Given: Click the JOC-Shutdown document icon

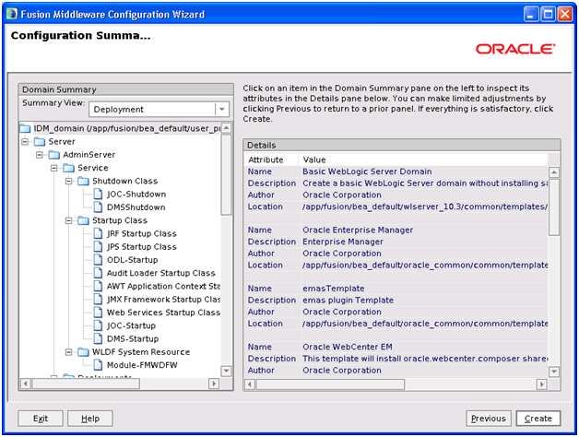Looking at the screenshot, I should (98, 194).
